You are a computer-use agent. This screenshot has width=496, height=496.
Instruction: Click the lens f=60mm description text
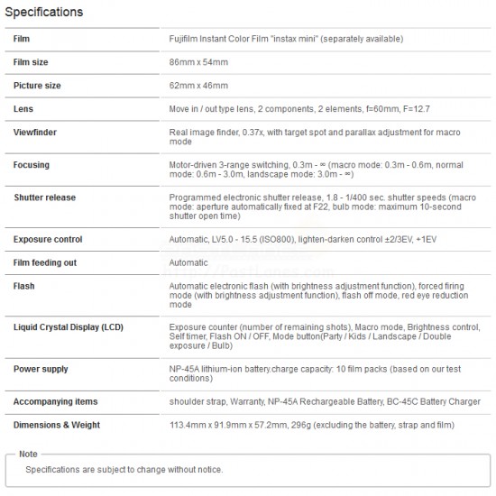(x=299, y=109)
